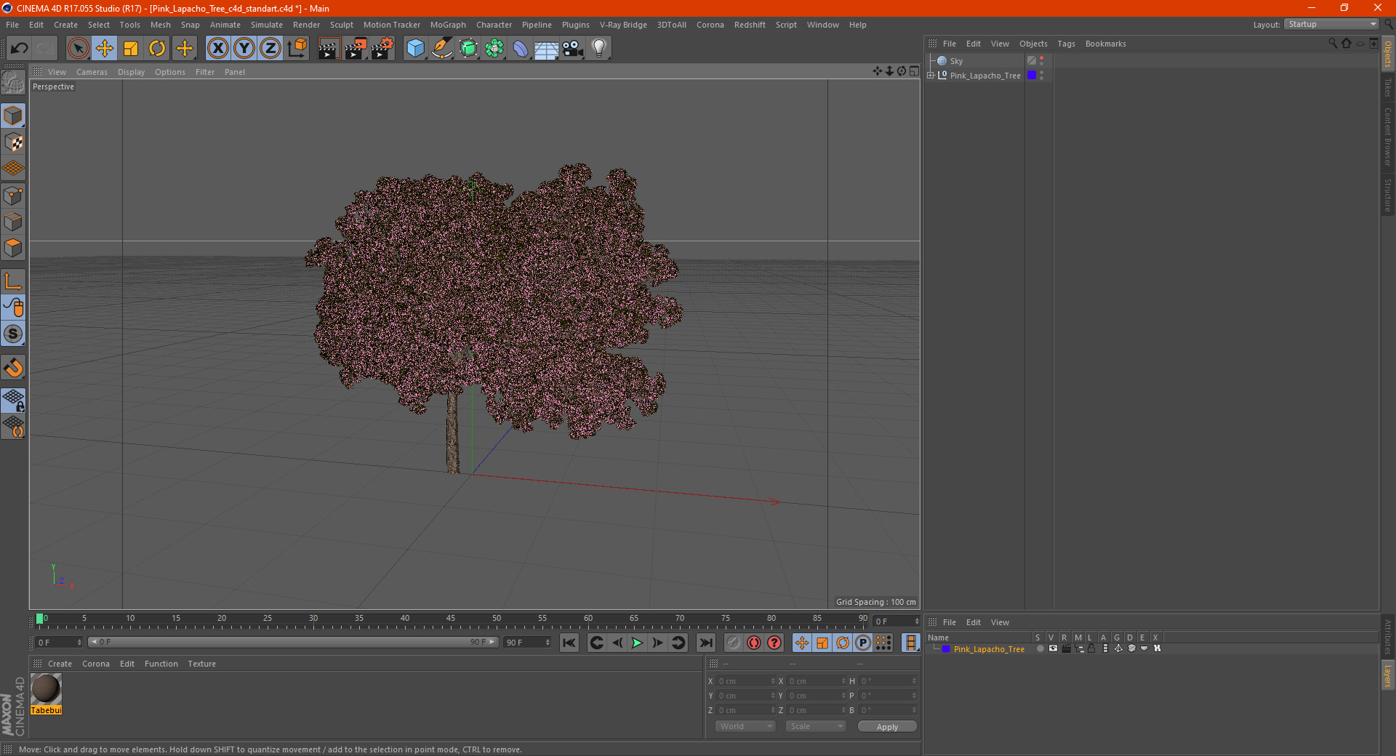Toggle Y axis lock

(244, 49)
